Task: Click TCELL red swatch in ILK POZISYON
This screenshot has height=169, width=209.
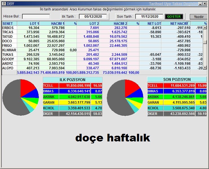Action: (x=51, y=85)
